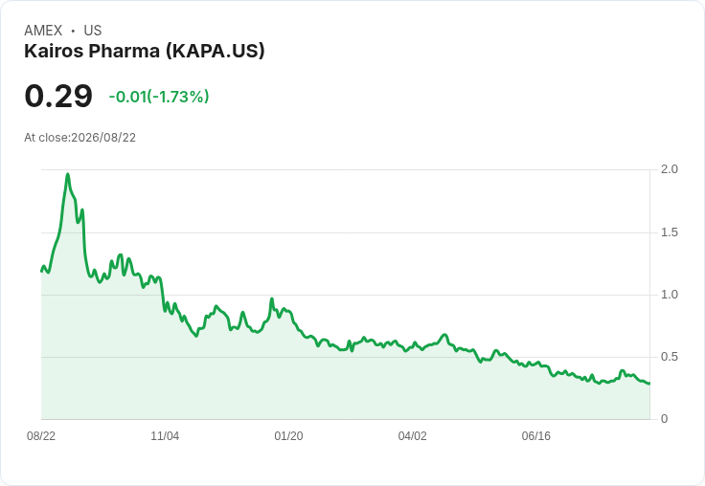The width and height of the screenshot is (705, 486).
Task: Click the 08/22 date axis label
Action: [x=41, y=436]
